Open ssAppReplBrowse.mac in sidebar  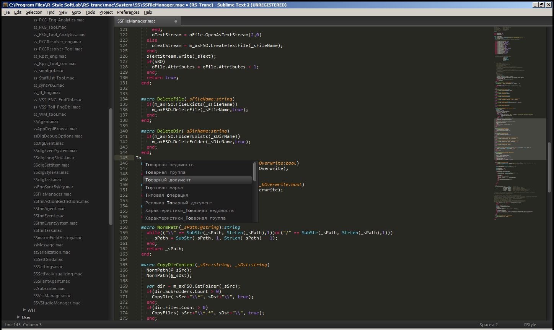pos(55,129)
